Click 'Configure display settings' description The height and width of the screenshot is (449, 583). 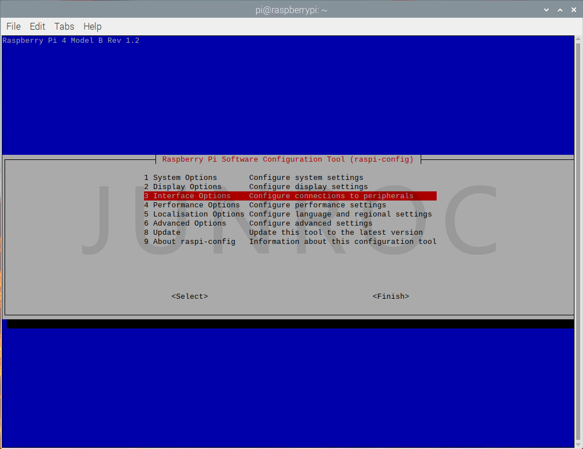(x=308, y=187)
